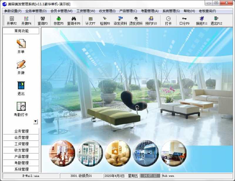Expand the 会员管理 sidebar section
This screenshot has width=235, height=181.
(21, 138)
